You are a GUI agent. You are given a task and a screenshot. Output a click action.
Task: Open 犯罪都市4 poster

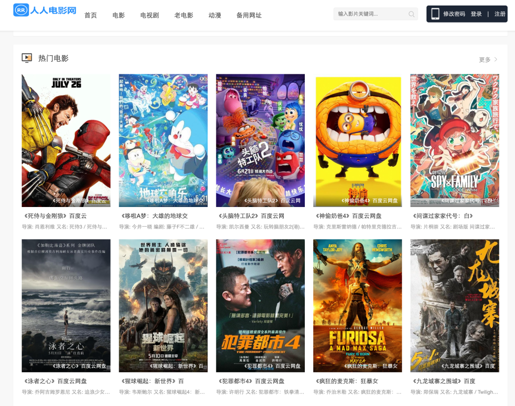click(261, 306)
